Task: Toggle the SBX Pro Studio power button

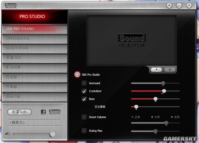Action: point(77,75)
